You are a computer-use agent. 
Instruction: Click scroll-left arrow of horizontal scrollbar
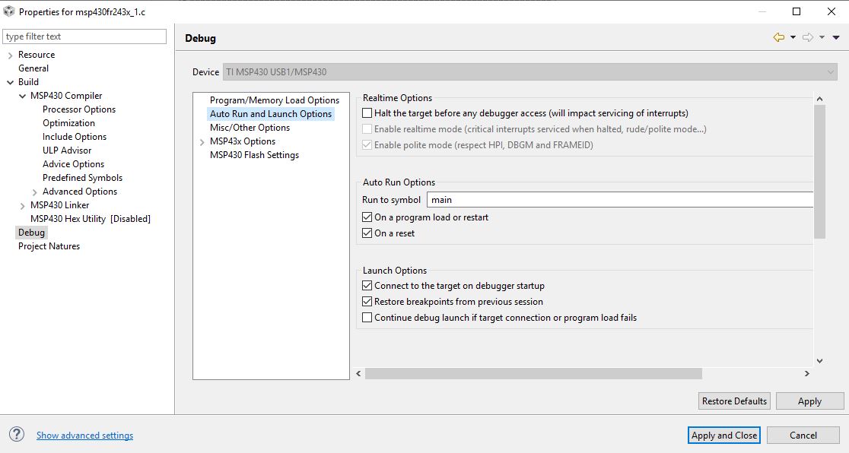pos(360,373)
